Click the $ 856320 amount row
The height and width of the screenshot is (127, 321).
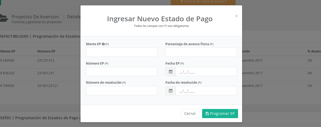[x=8, y=73]
